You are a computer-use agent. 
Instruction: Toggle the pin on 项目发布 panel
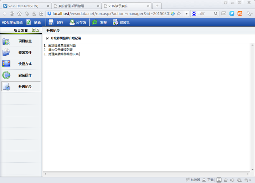pyautogui.click(x=34, y=30)
